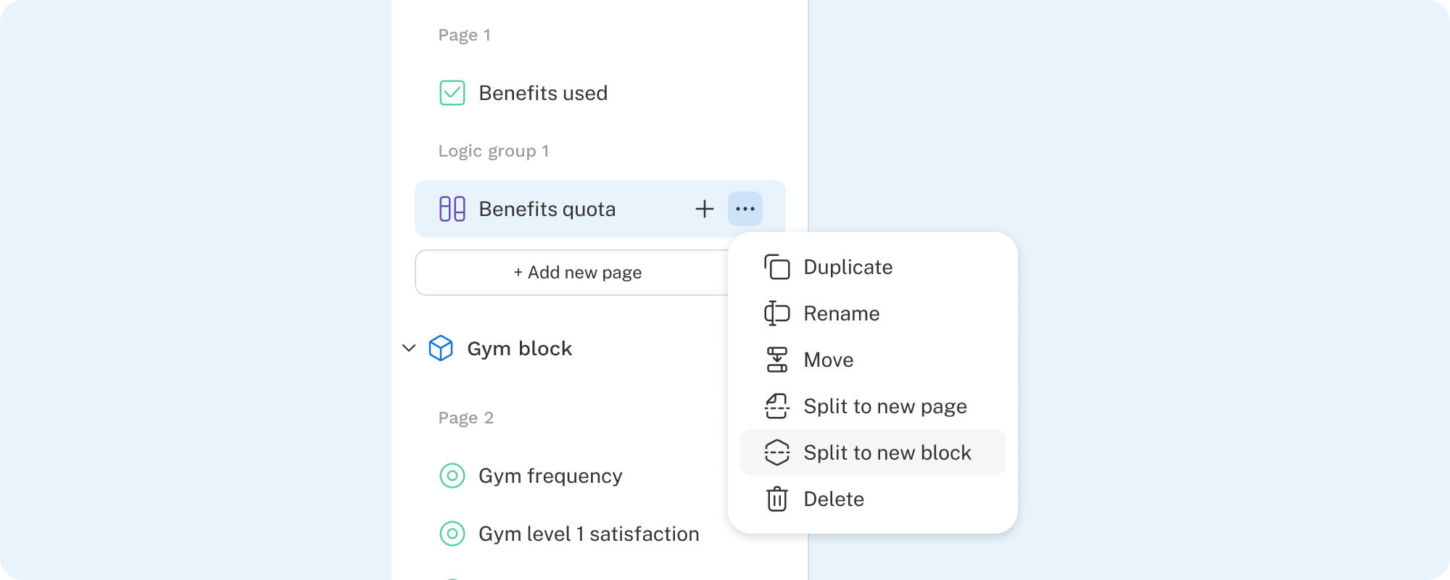The width and height of the screenshot is (1450, 580).
Task: Collapse the Gym block chevron
Action: click(x=409, y=348)
